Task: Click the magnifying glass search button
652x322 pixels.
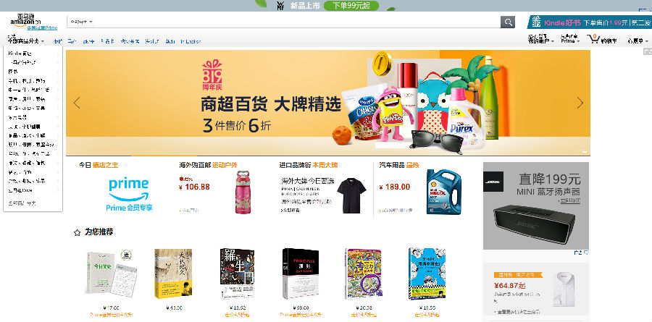Action: tap(508, 22)
